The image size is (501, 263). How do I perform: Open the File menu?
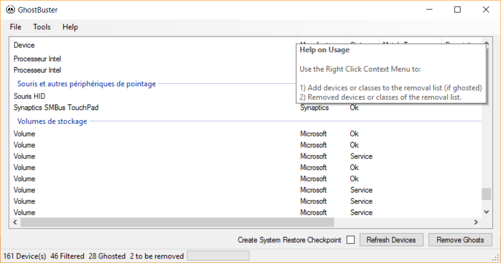pyautogui.click(x=16, y=27)
